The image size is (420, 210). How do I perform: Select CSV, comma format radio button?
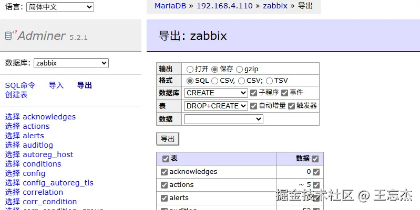click(x=214, y=81)
